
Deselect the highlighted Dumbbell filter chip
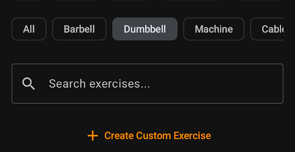(x=145, y=29)
